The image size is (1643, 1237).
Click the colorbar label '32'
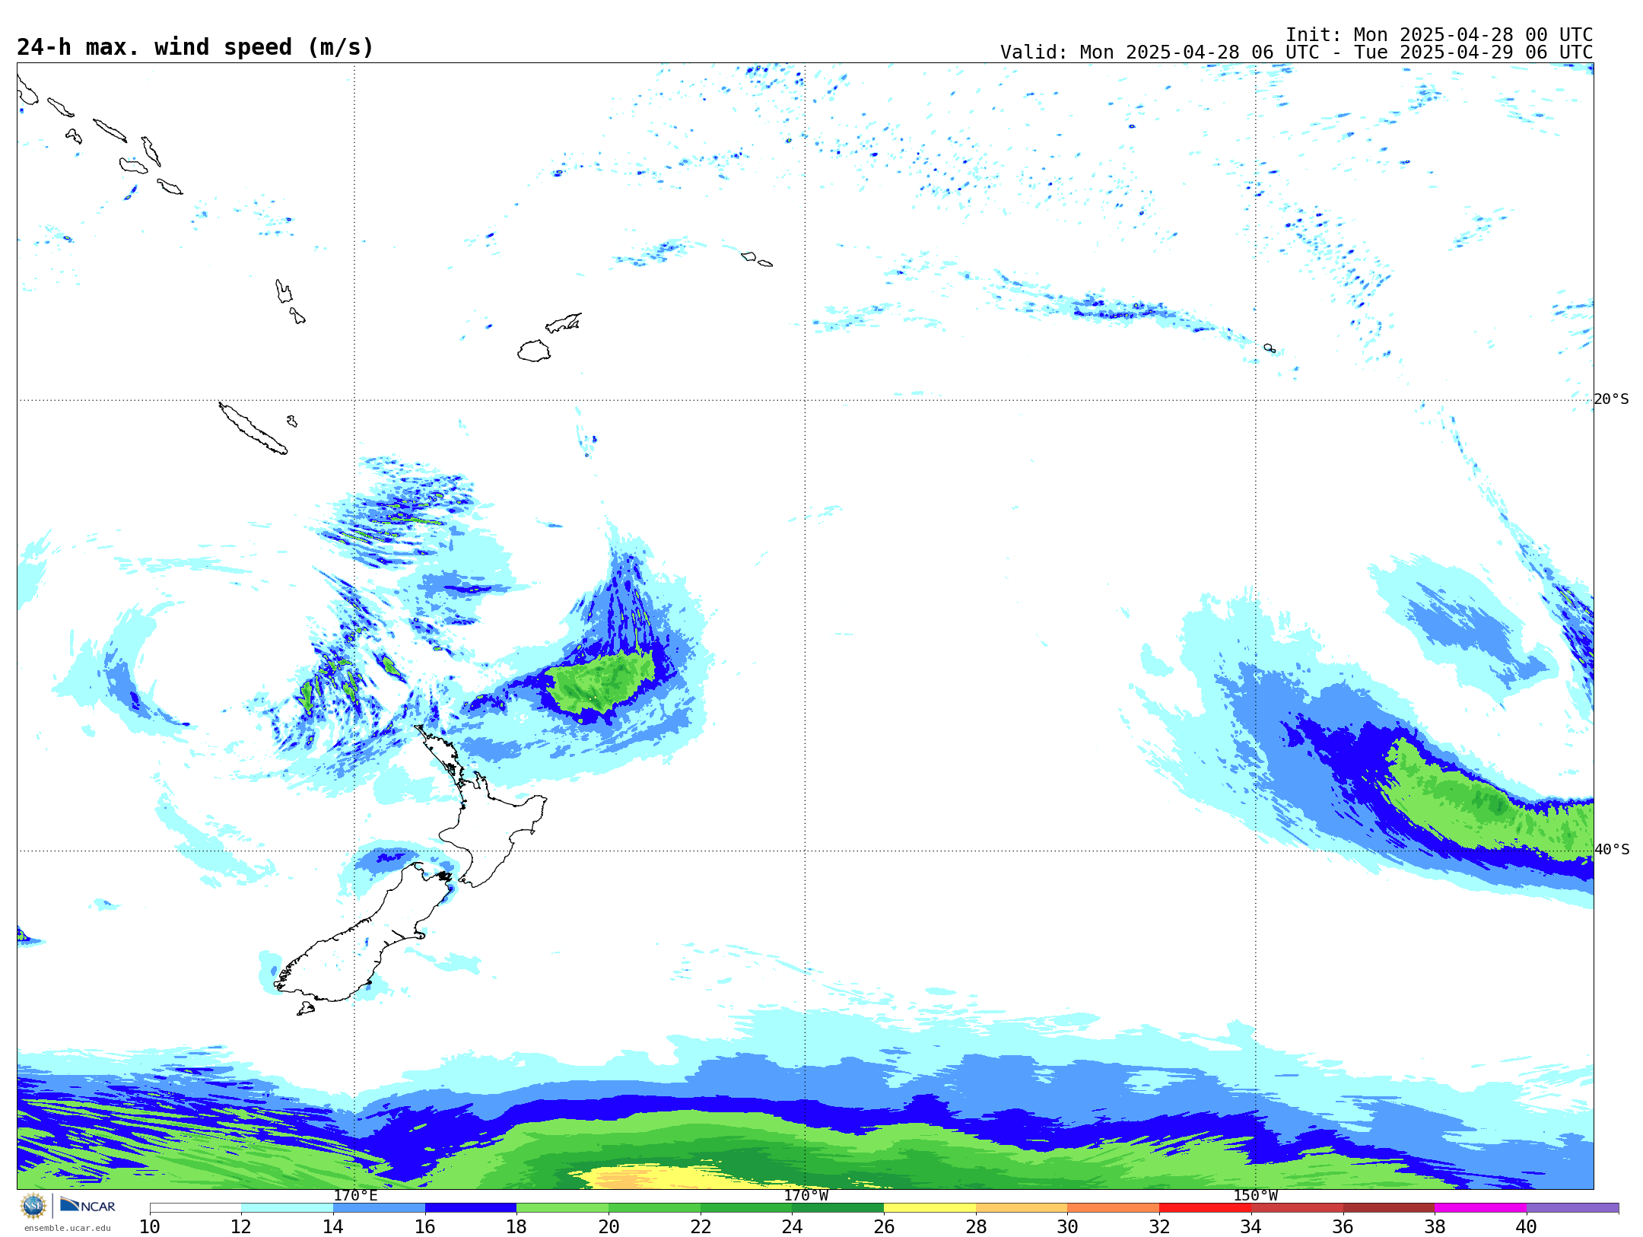(1159, 1226)
